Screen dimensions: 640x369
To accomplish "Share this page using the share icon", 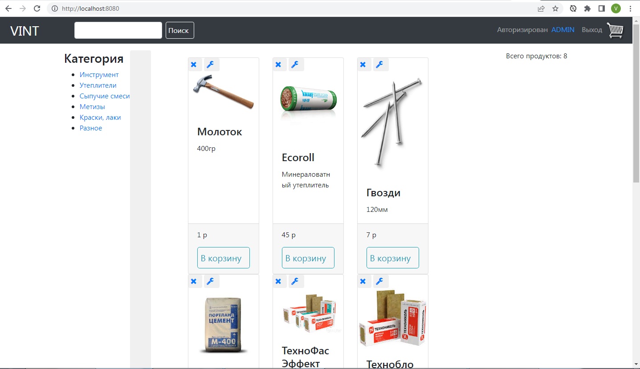I will pyautogui.click(x=541, y=8).
